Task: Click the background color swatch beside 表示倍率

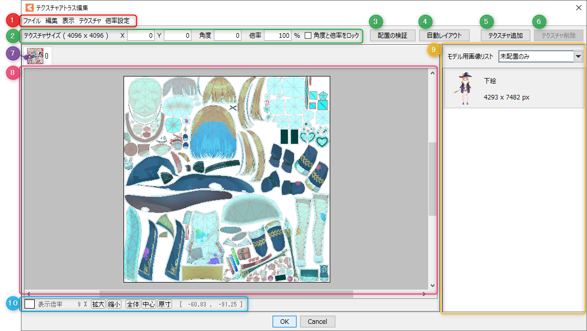Action: coord(30,304)
